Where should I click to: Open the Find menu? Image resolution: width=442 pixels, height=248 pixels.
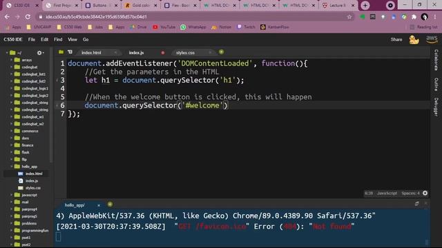(58, 40)
